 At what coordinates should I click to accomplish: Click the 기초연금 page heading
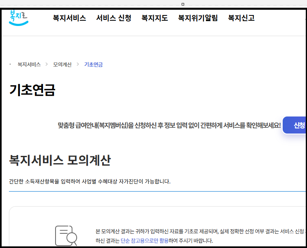click(x=32, y=90)
